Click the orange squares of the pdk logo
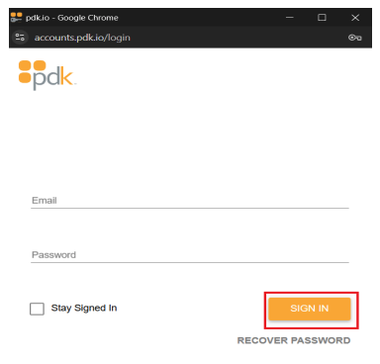Viewport: 380px width, 364px height. [32, 71]
